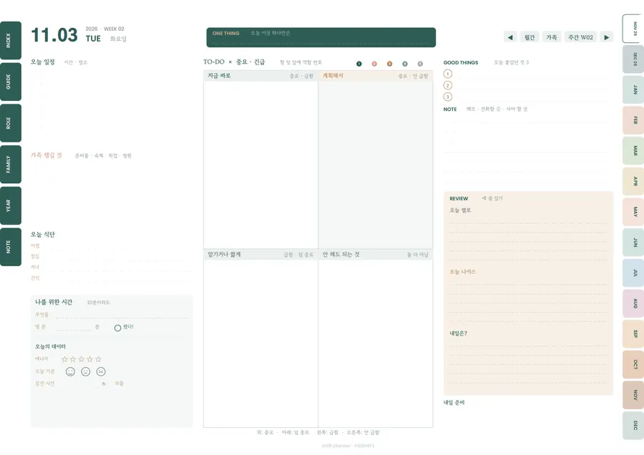Open the 가족 family page button

pos(552,37)
